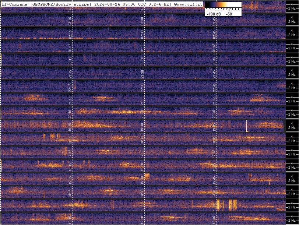Click the 18:15 time marker label

(x=70, y=141)
